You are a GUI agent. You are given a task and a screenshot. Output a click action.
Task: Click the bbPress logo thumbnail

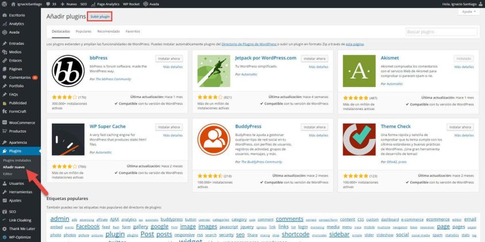68,71
